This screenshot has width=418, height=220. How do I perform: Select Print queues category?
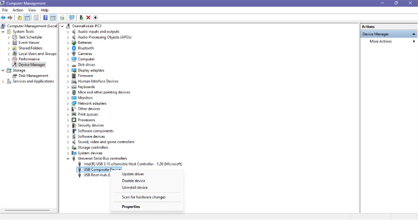pyautogui.click(x=88, y=115)
